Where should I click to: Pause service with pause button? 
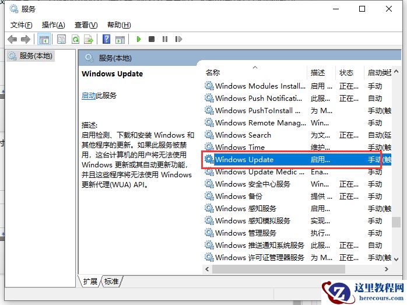tap(165, 39)
